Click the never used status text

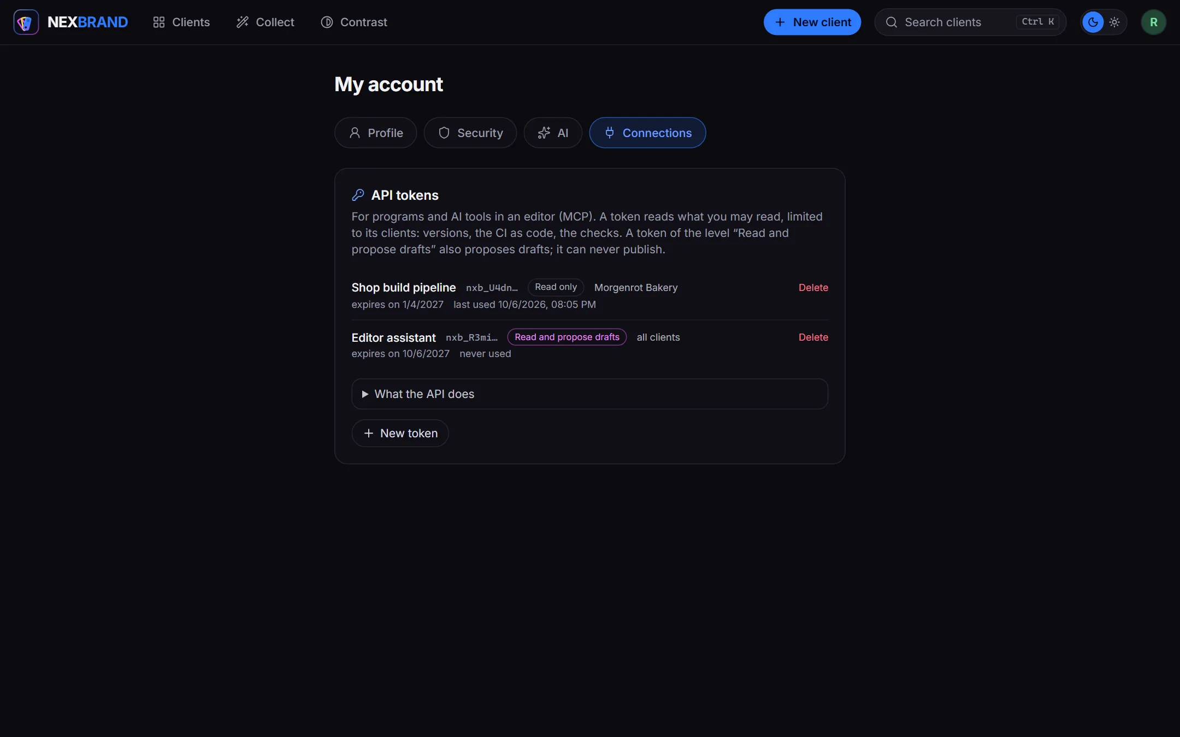(485, 354)
